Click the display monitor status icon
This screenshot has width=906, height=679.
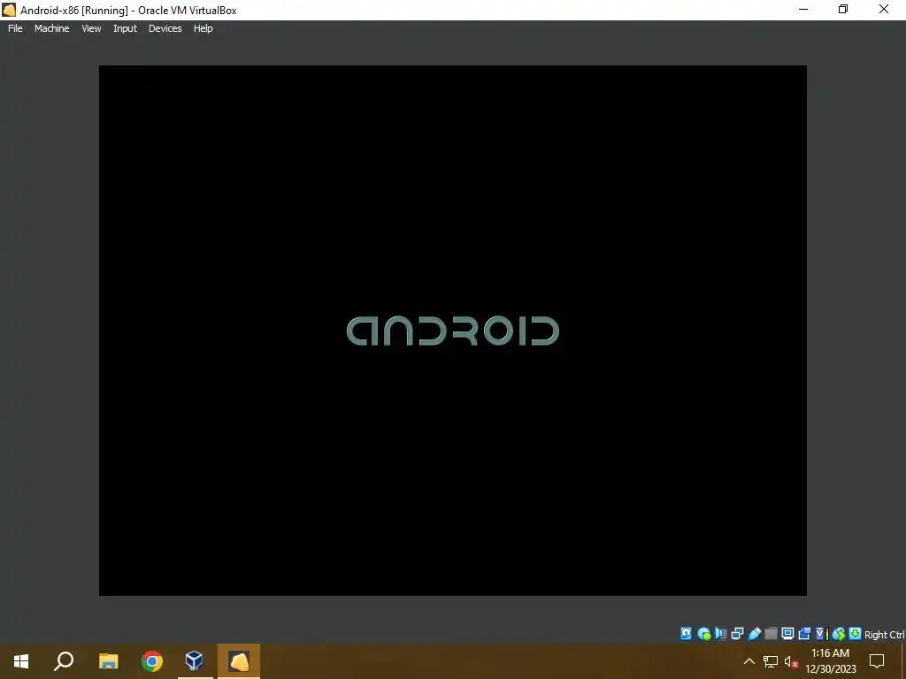[787, 634]
